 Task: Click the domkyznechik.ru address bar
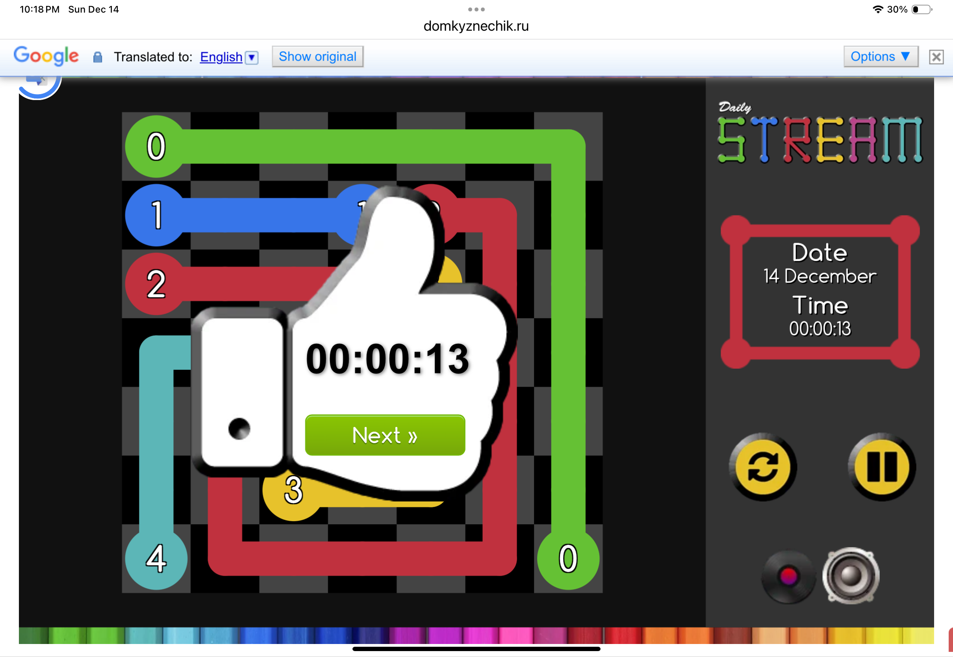click(476, 26)
